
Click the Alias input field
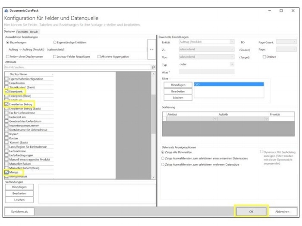click(207, 72)
